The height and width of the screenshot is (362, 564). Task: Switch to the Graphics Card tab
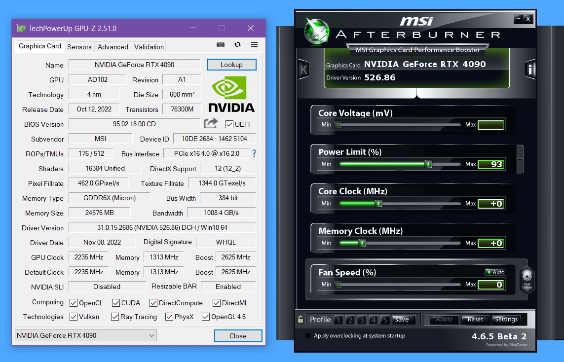(x=40, y=46)
